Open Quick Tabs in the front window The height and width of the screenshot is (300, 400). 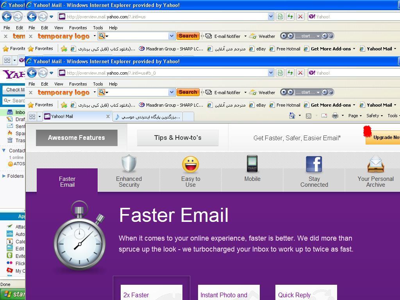[x=32, y=116]
